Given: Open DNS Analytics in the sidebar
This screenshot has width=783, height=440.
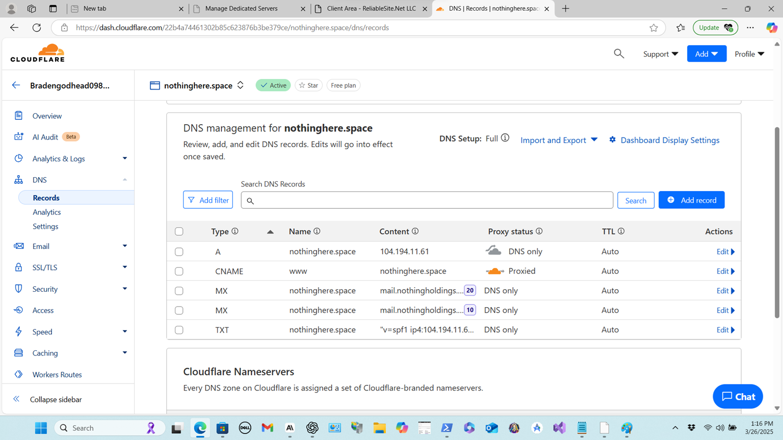Looking at the screenshot, I should click(47, 212).
